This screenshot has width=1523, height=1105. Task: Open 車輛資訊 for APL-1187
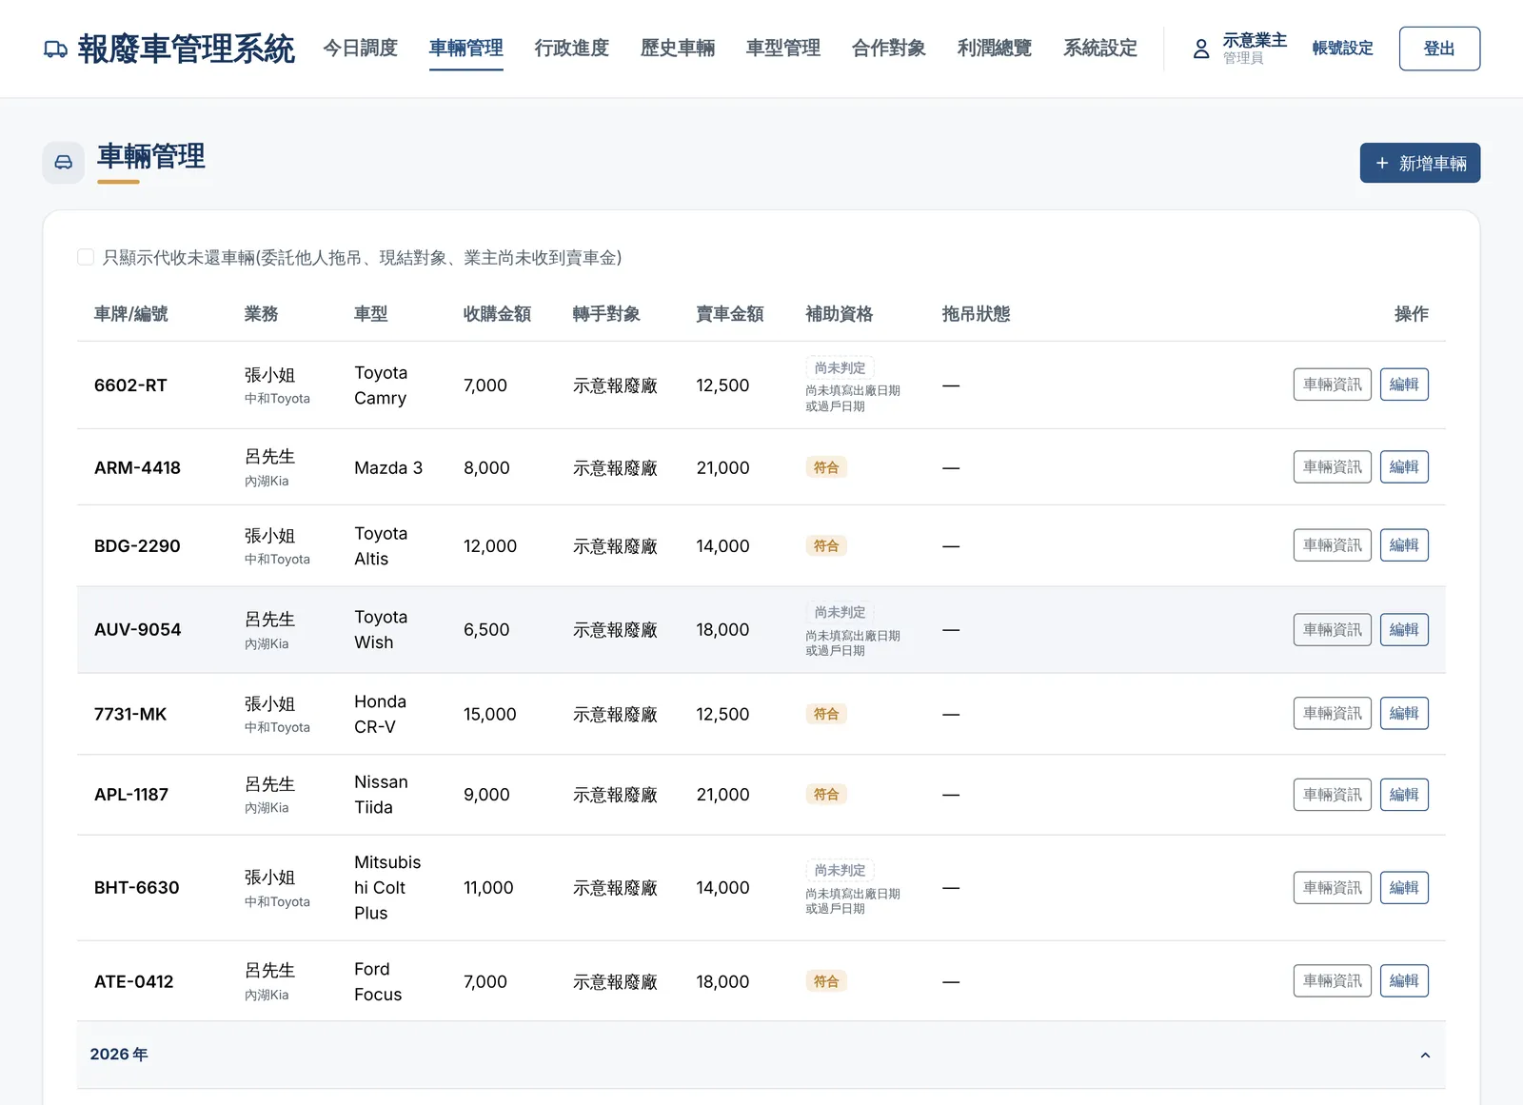coord(1332,795)
